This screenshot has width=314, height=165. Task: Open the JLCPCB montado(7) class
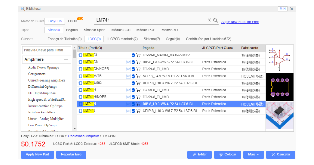[122, 39]
